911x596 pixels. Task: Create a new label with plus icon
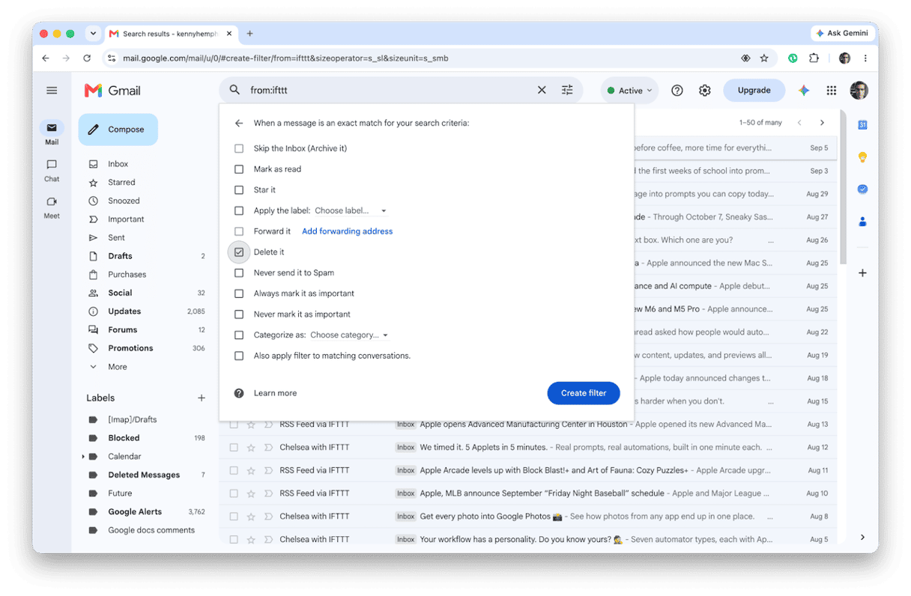click(202, 398)
